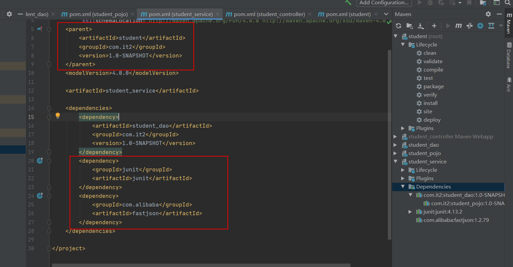Fold the dependencies block at line 14
The image size is (513, 267).
tap(49, 108)
